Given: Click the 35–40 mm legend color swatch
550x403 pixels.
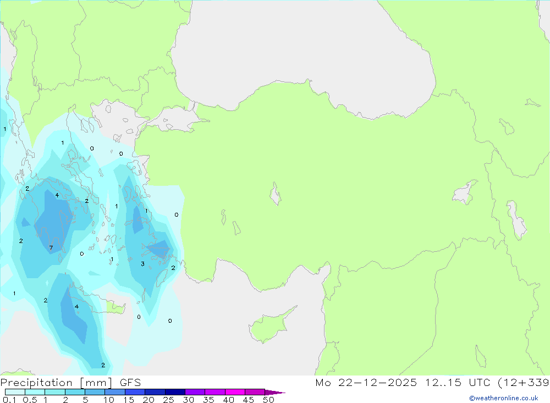Looking at the screenshot, I should [x=215, y=392].
